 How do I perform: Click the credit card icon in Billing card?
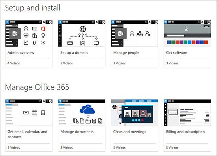pos(173,112)
